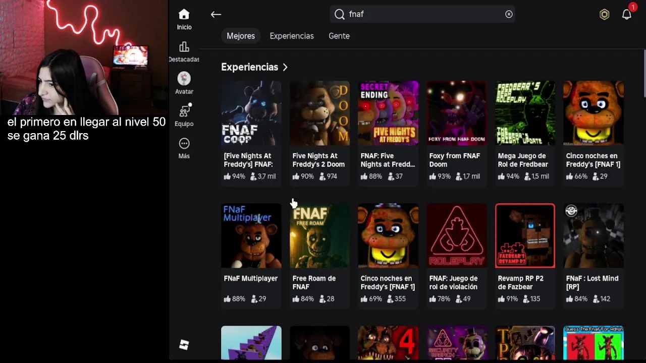Click 'Free Roam de FNAF' title
The height and width of the screenshot is (363, 646).
coord(314,282)
